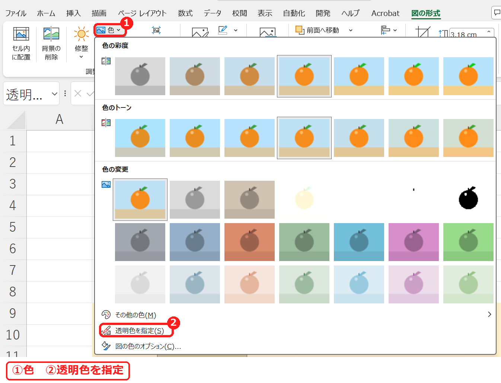Choose the pale washout 色の変更 thumbnail
Image resolution: width=501 pixels, height=383 pixels.
click(x=304, y=200)
